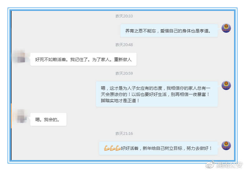Click the flexed arm emoji in the last message
The height and width of the screenshot is (171, 245).
[x=112, y=148]
